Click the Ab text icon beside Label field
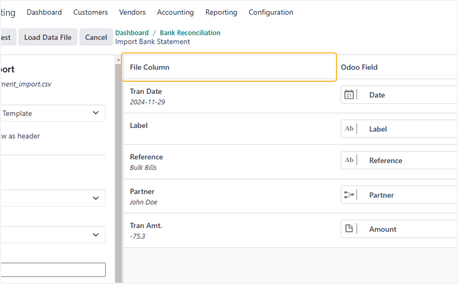Image resolution: width=458 pixels, height=284 pixels. tap(349, 129)
